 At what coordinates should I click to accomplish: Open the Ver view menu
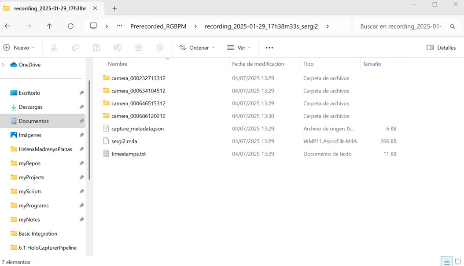(x=239, y=48)
